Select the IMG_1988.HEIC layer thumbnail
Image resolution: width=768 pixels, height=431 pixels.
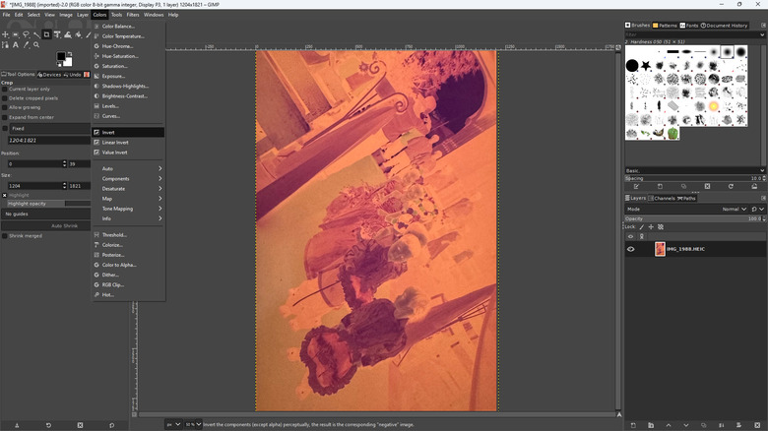point(660,249)
